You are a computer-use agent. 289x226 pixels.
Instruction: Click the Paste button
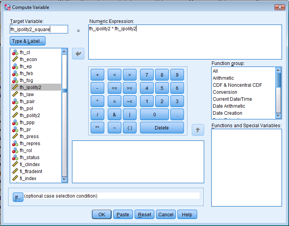click(123, 215)
